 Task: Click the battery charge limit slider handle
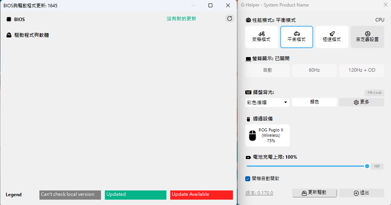(x=367, y=166)
